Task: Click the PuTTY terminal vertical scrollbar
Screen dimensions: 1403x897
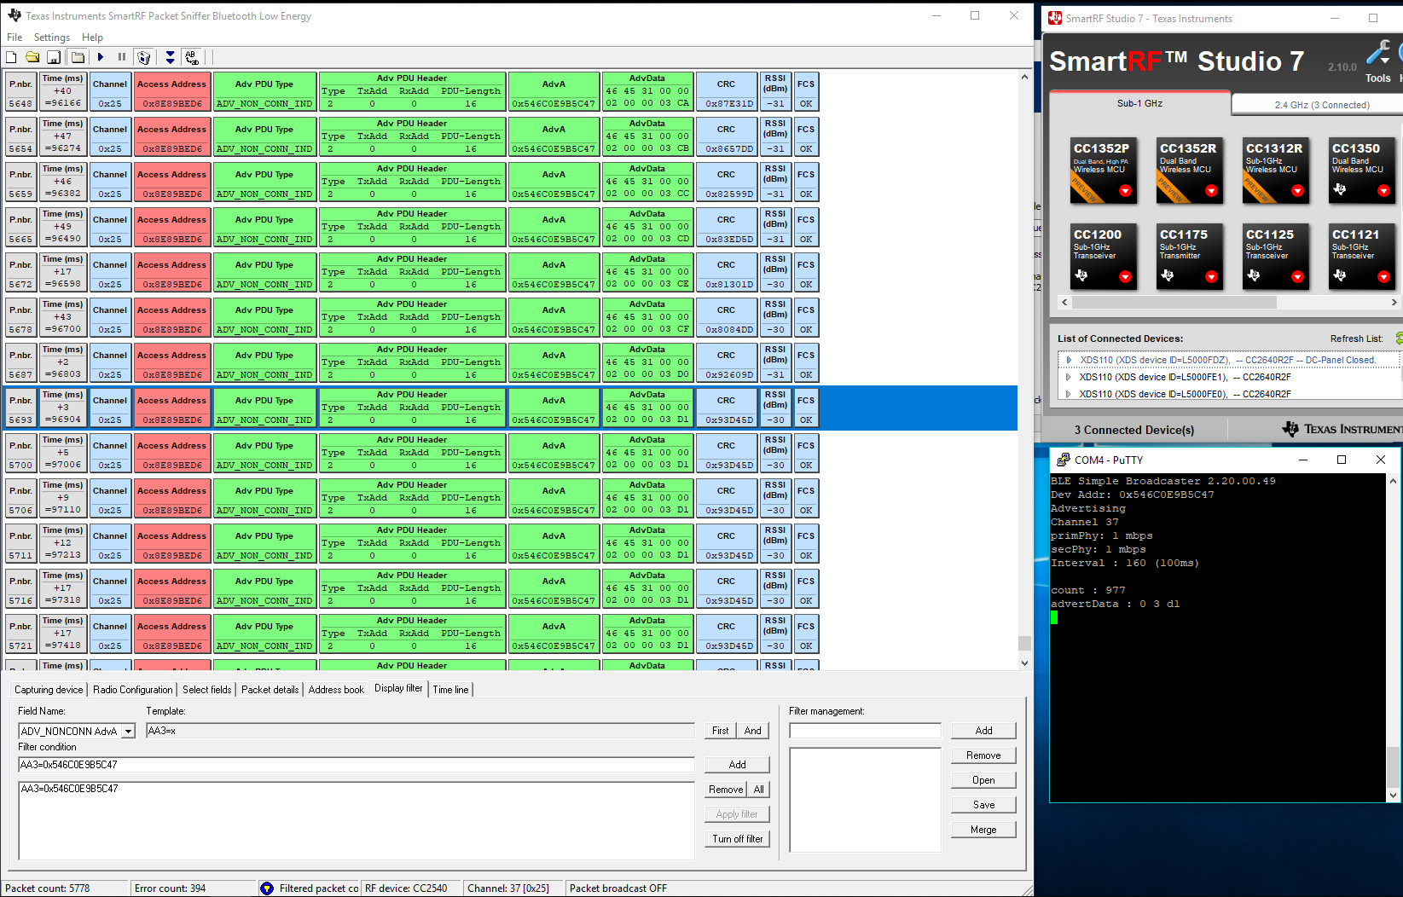Action: tap(1394, 637)
